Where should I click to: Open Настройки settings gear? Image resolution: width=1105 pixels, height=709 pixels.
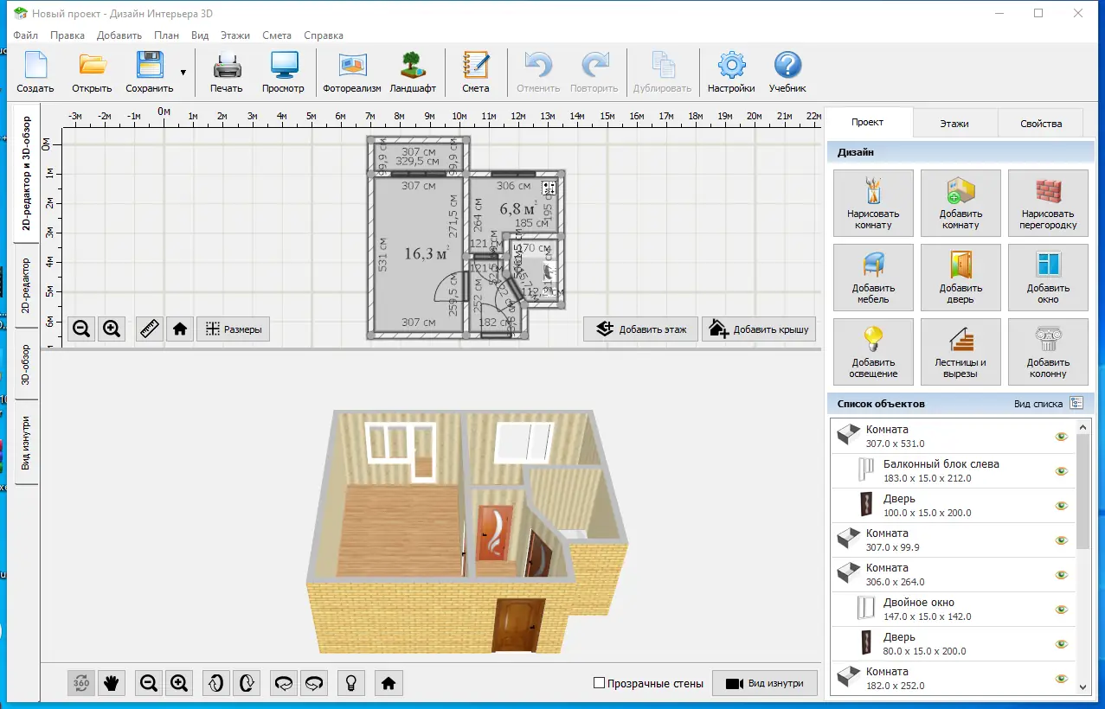(731, 73)
